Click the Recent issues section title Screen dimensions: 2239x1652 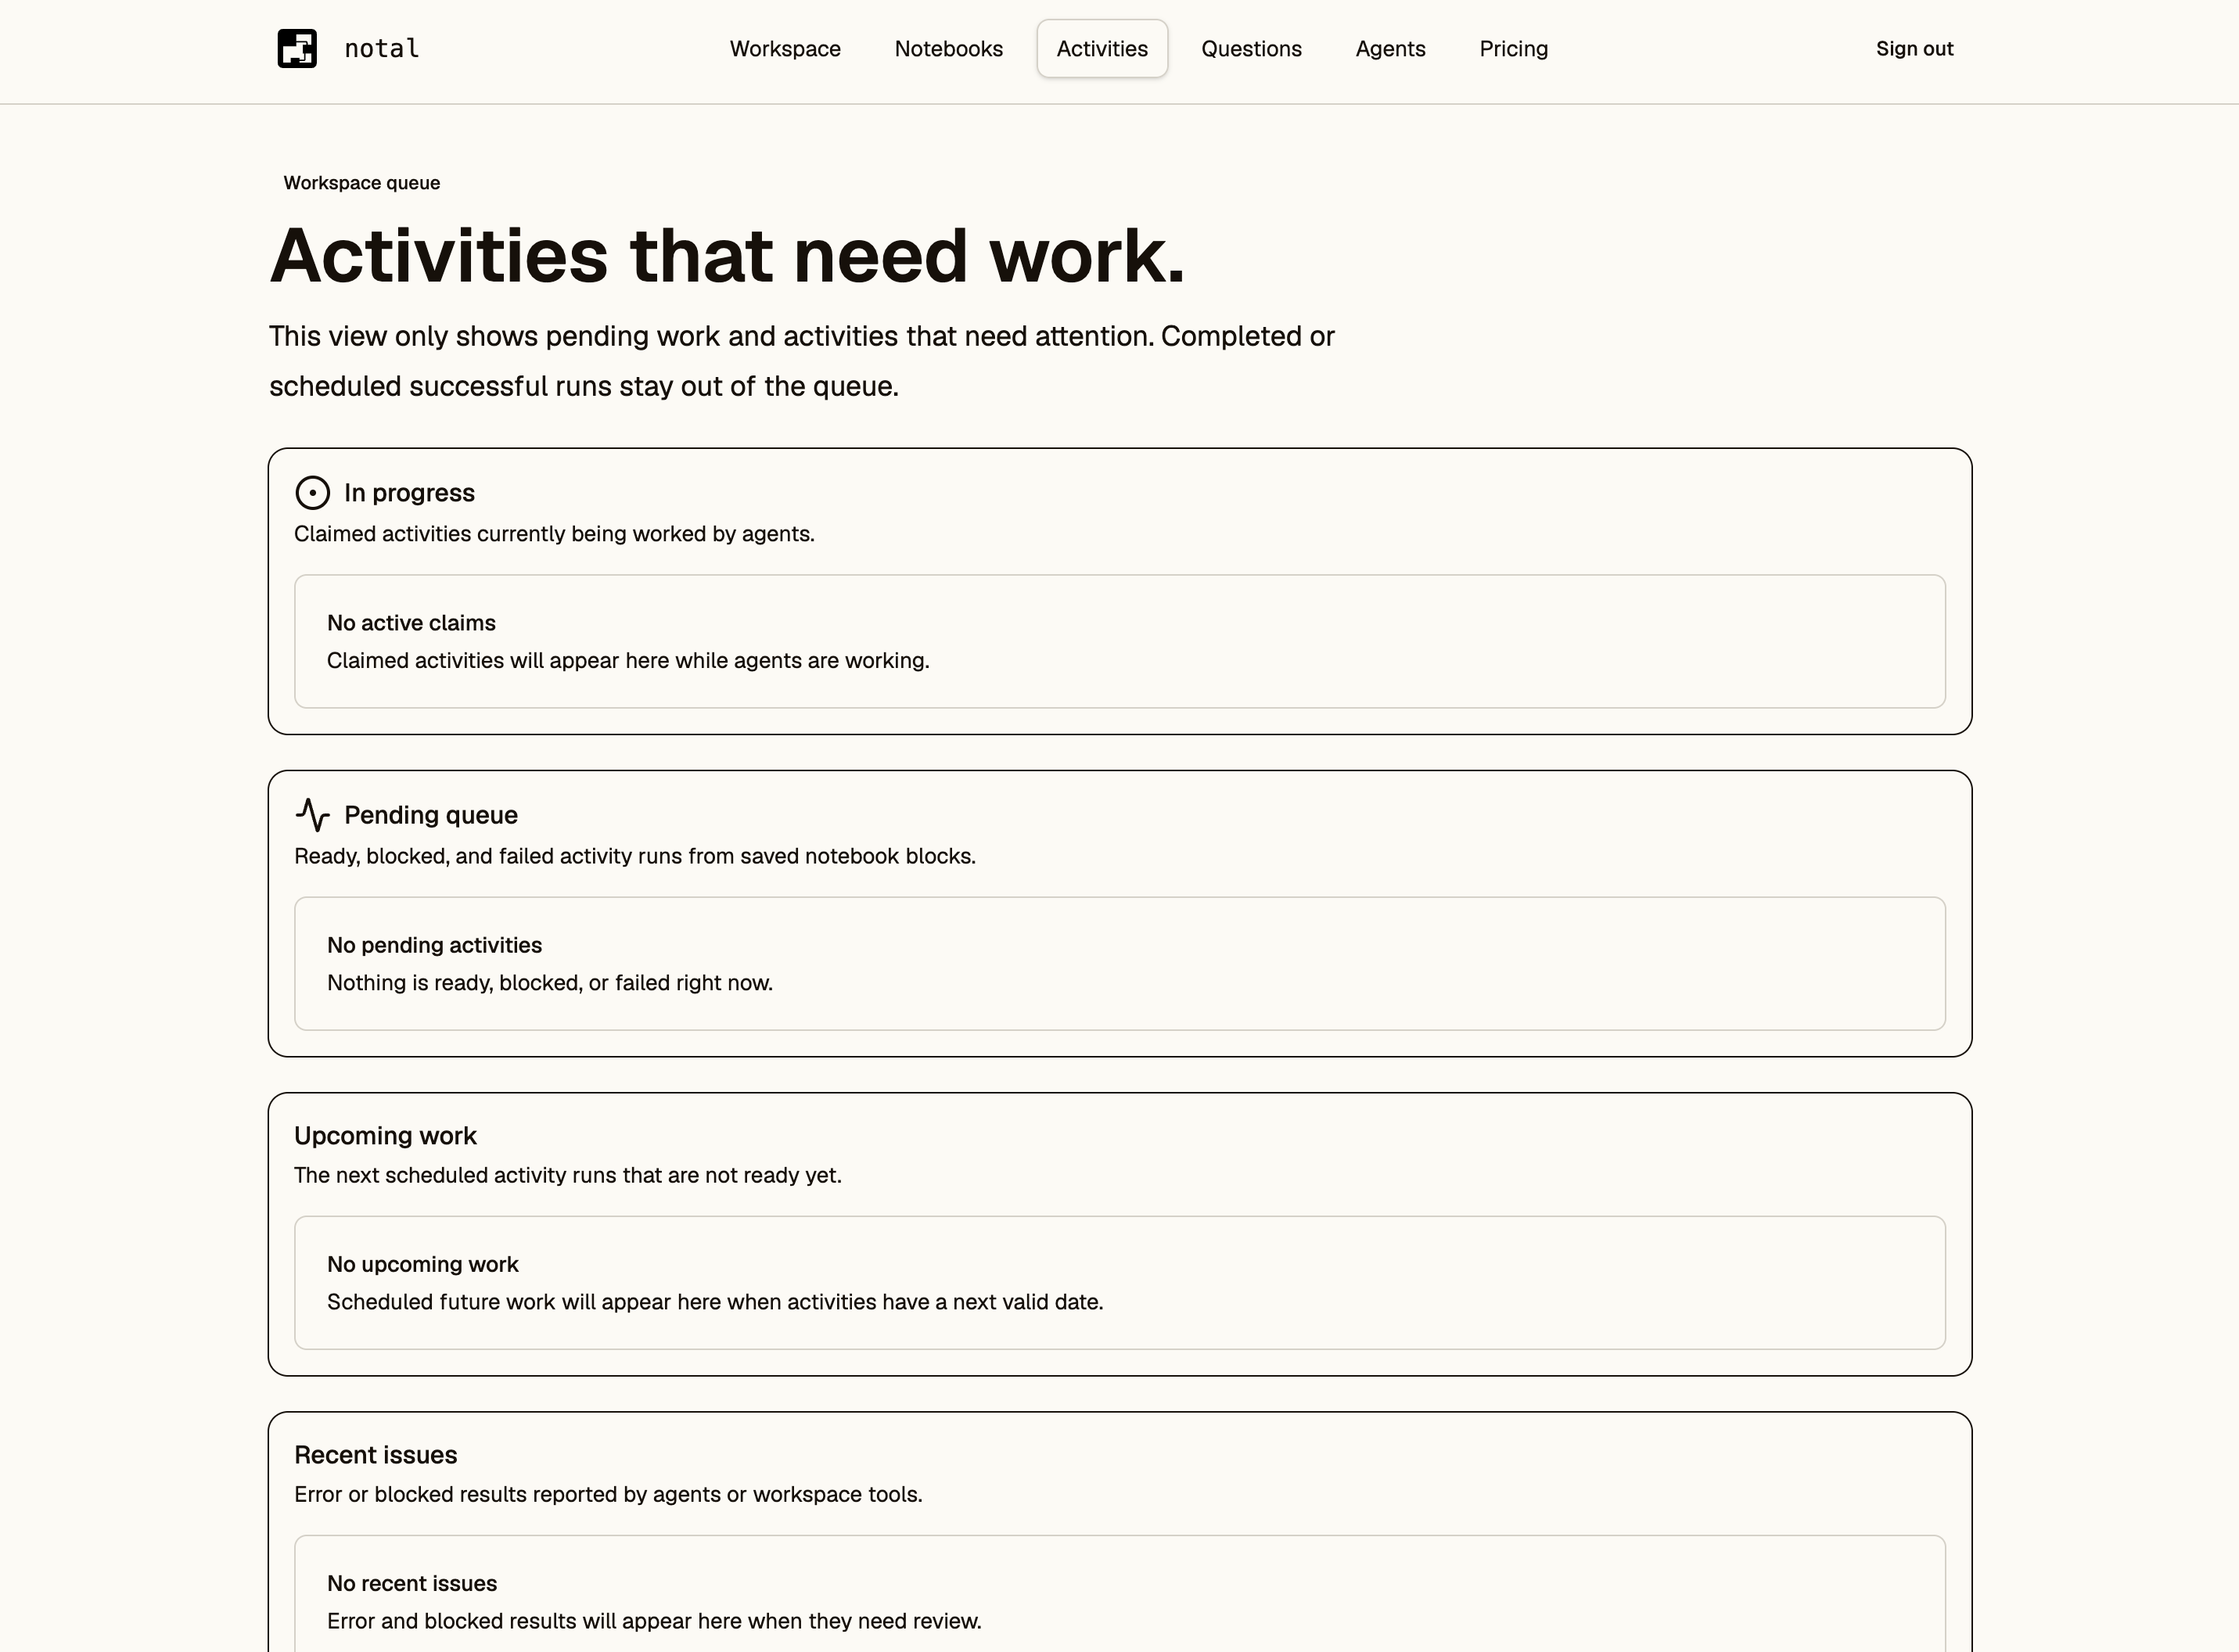(375, 1455)
